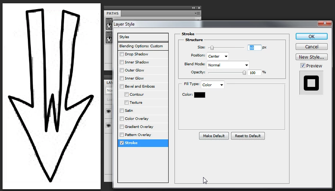The image size is (335, 191).
Task: Open the Position dropdown set to Center
Action: click(x=218, y=56)
